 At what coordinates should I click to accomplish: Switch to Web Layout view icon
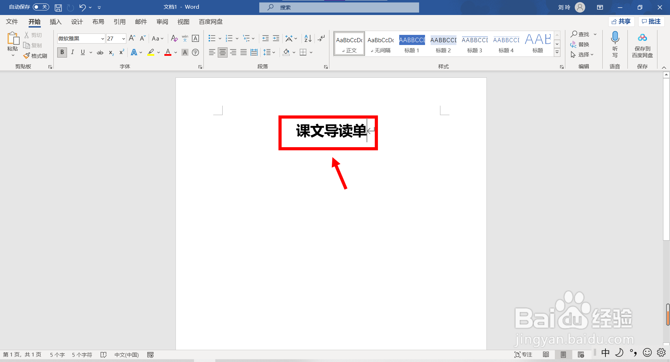581,355
